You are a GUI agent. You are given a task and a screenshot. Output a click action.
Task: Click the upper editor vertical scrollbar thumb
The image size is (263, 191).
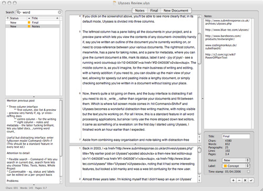pyautogui.click(x=199, y=49)
